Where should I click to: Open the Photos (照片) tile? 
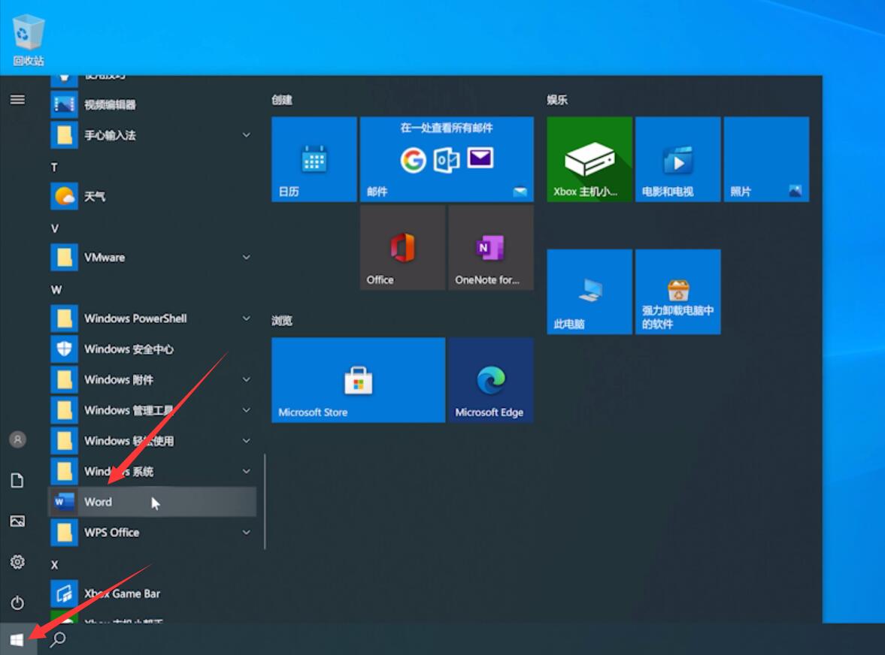(766, 159)
